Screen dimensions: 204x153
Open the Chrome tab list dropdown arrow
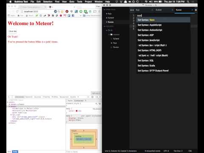(45, 7)
